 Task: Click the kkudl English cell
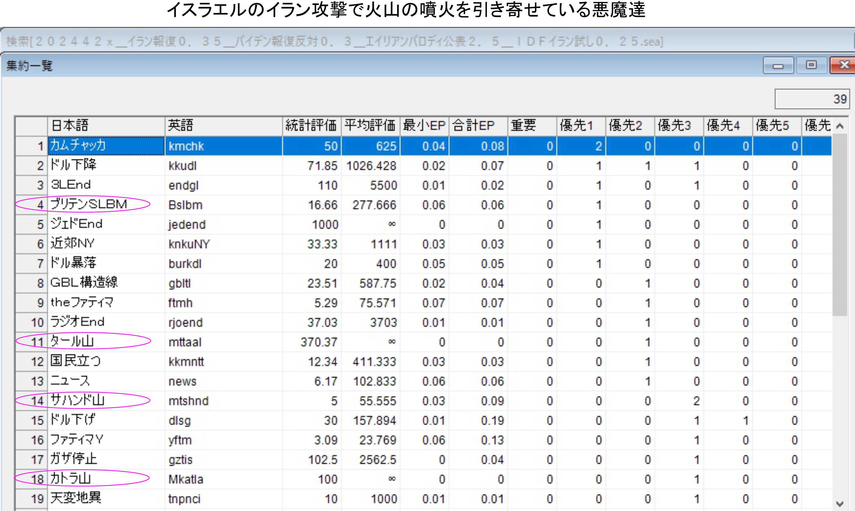224,166
